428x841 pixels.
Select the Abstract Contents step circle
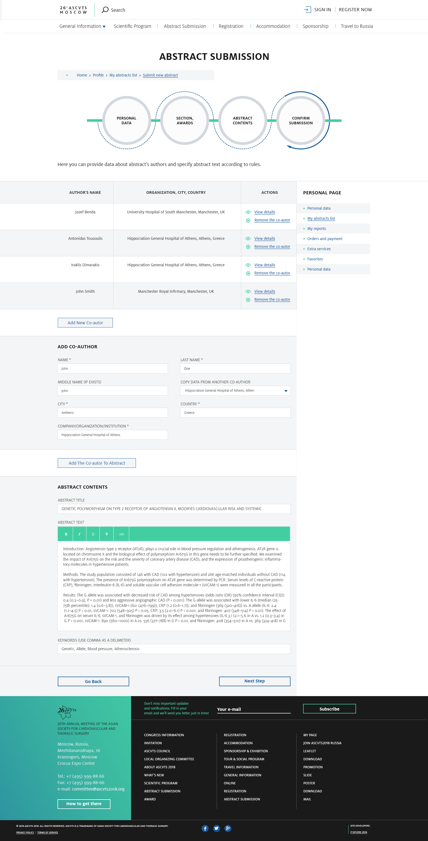[x=242, y=121]
